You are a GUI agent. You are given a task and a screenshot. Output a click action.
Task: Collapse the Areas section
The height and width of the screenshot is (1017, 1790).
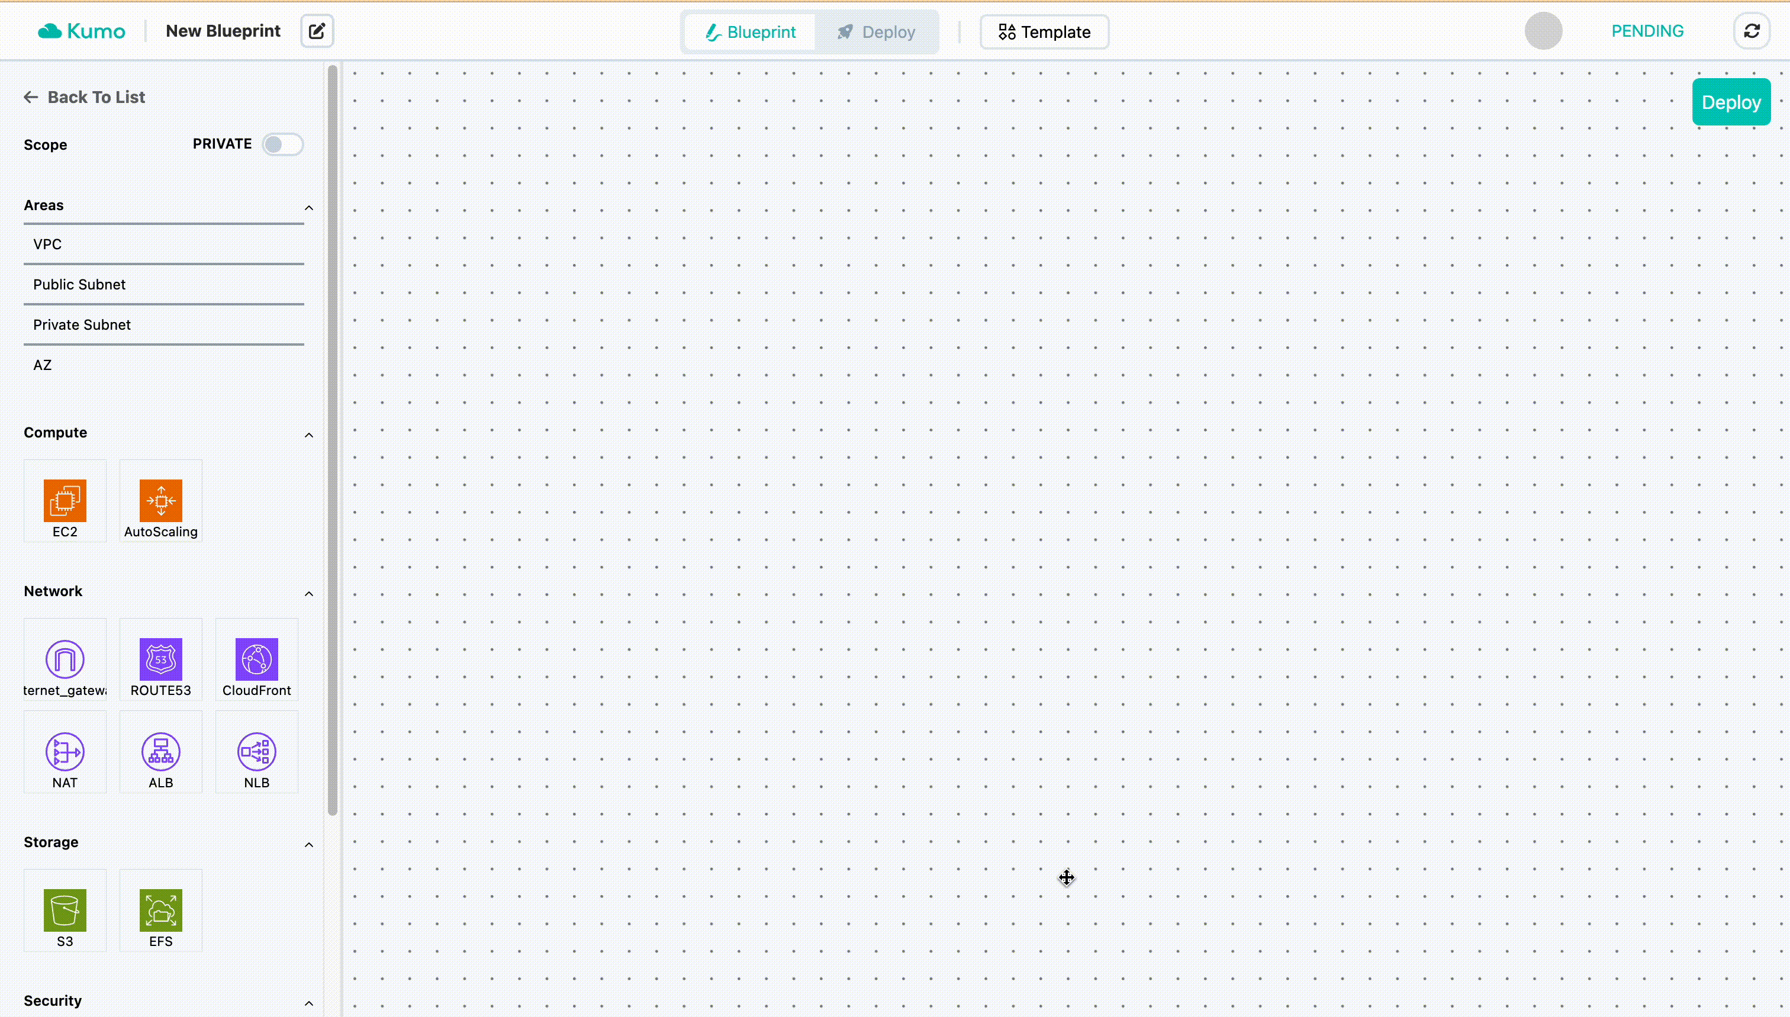coord(309,207)
